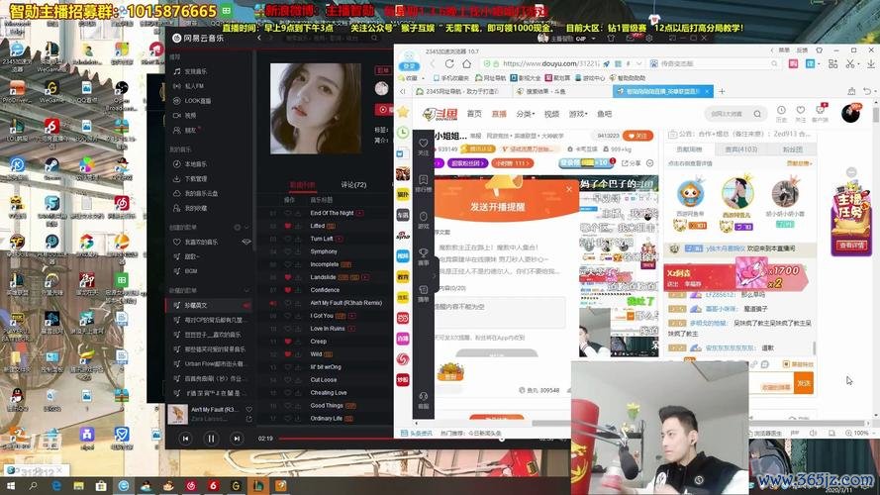
Task: Click the NetEase search magnifier icon
Action: coord(374,39)
